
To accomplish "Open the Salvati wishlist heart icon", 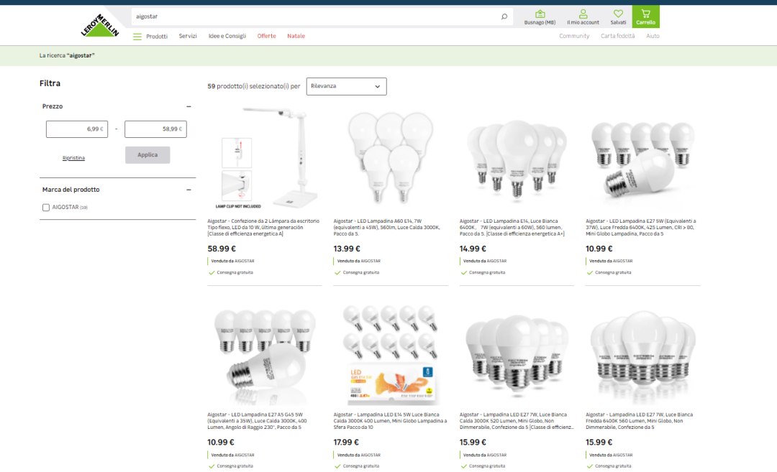I will coord(617,14).
